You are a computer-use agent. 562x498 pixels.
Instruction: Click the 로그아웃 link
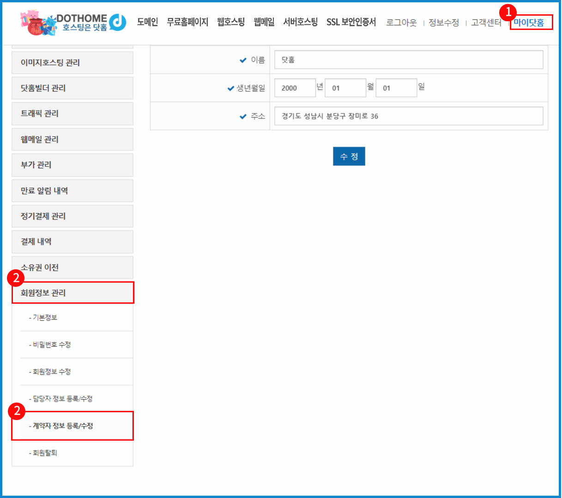click(401, 22)
